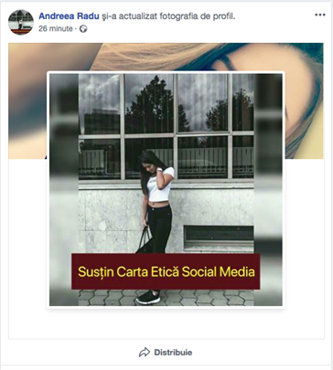Open Andreea Radu's profile name link

[x=69, y=16]
